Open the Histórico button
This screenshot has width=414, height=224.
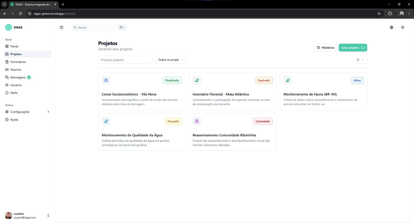coord(325,48)
